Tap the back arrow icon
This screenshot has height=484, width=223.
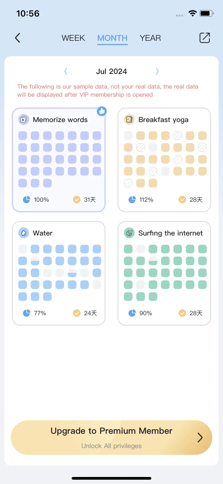[x=18, y=38]
